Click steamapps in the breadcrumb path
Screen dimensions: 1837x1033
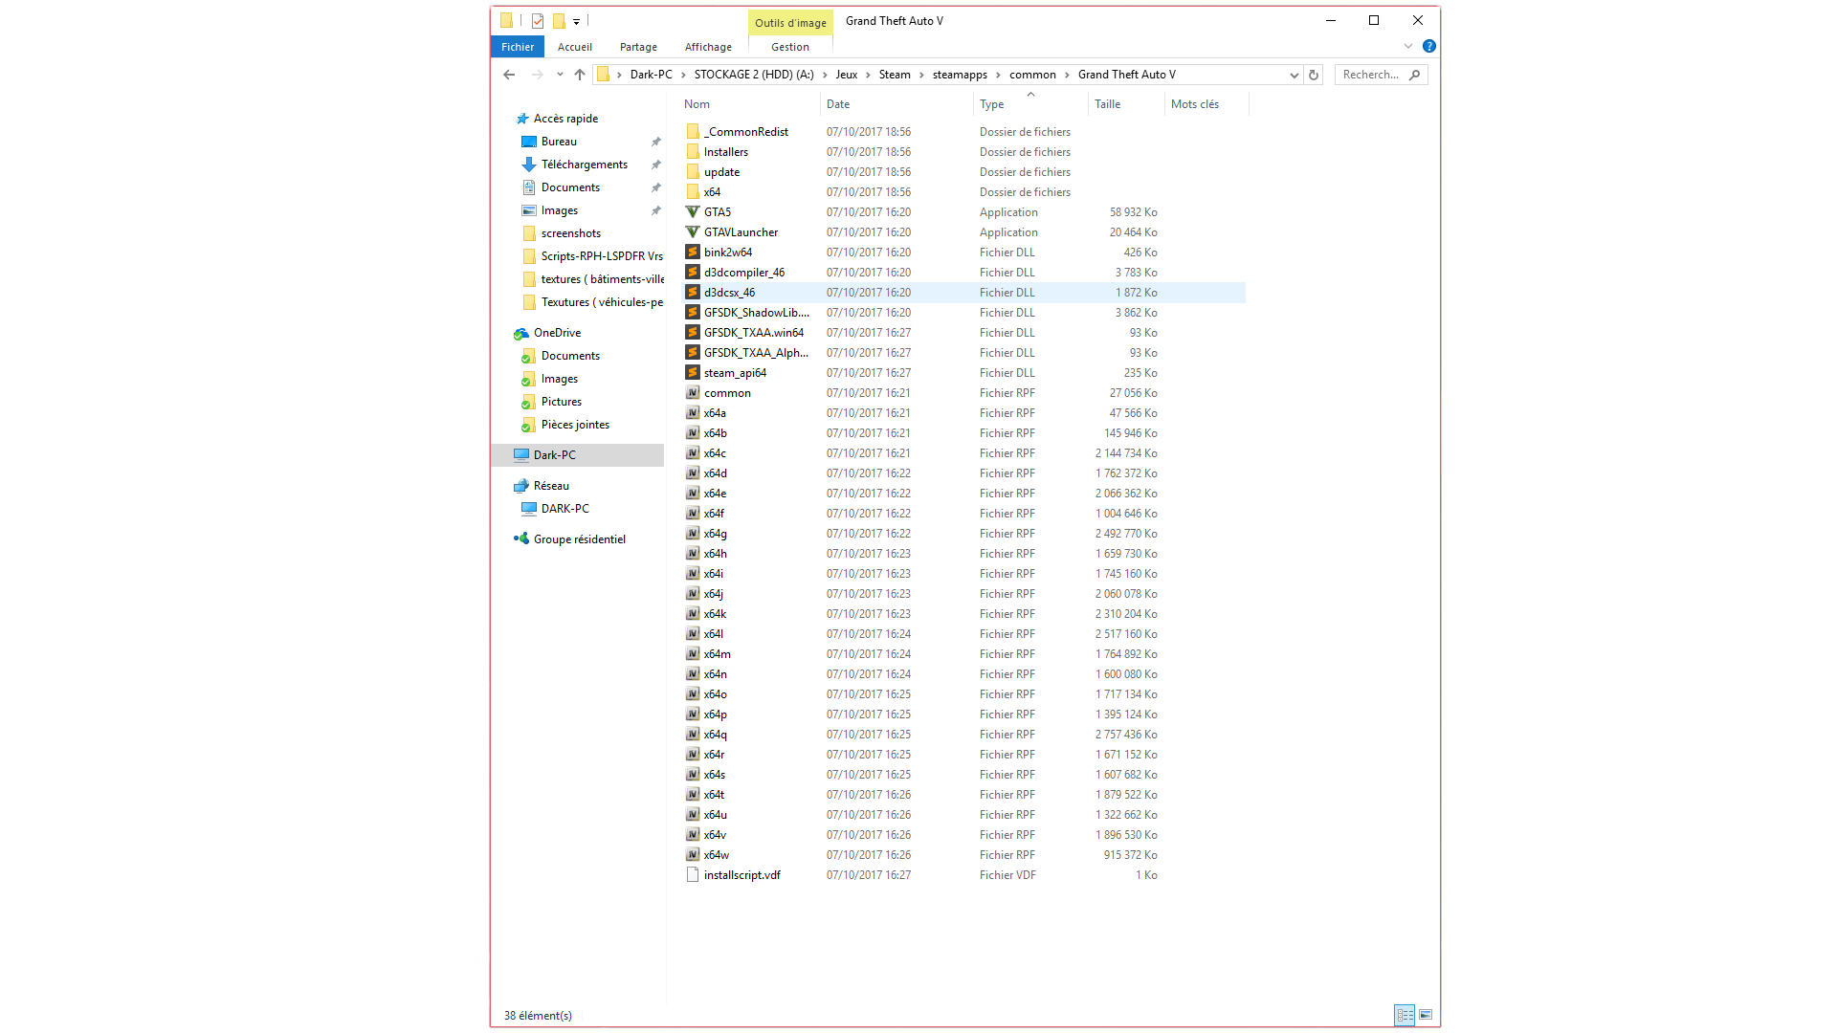coord(960,75)
